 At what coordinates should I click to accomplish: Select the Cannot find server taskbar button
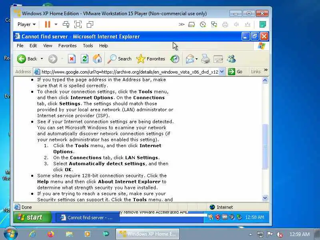(x=87, y=218)
